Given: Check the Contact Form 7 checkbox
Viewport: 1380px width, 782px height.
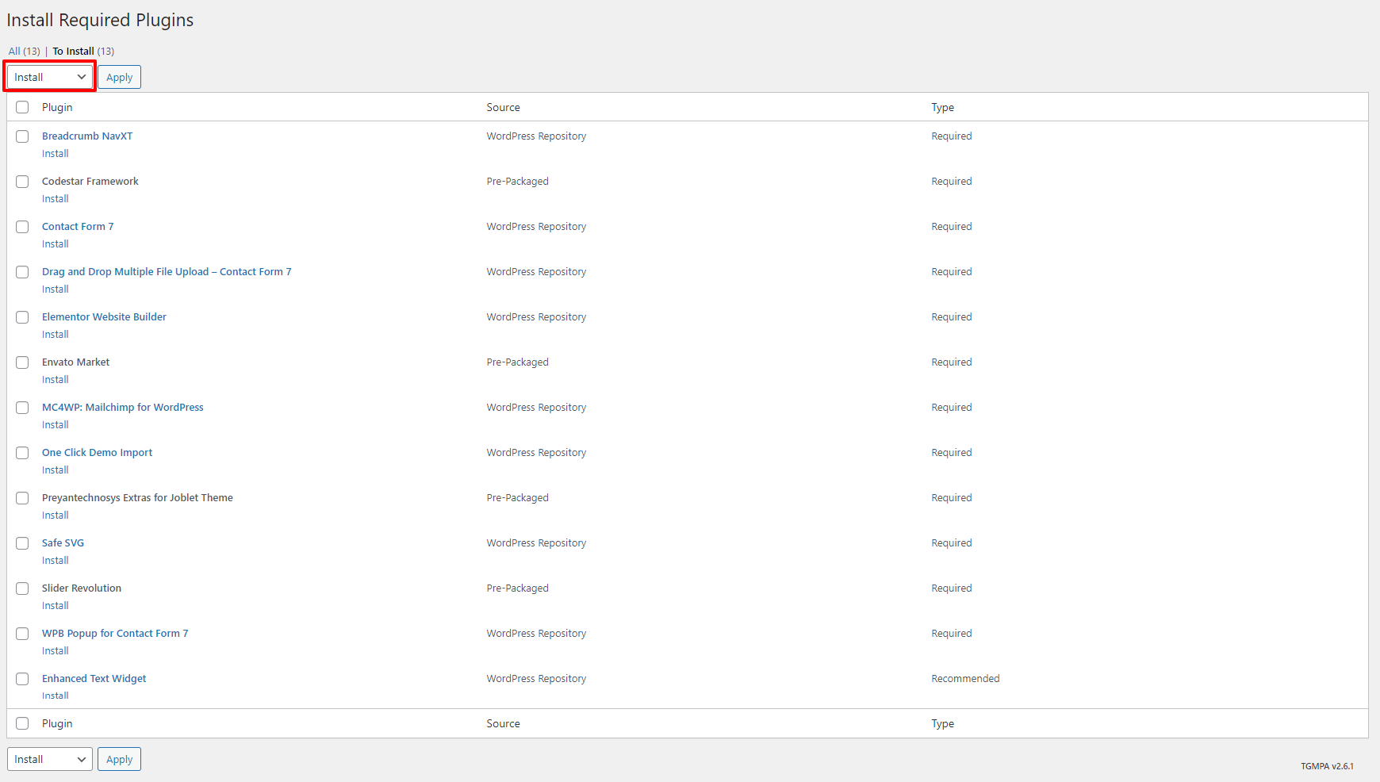Looking at the screenshot, I should pos(22,227).
